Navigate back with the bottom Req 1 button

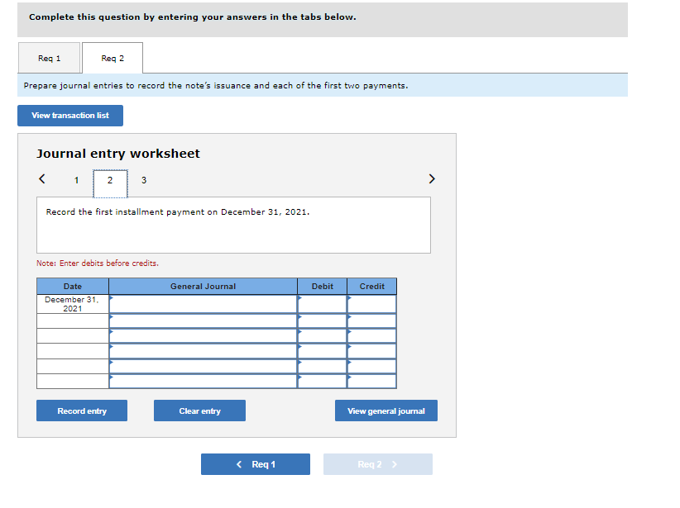tap(256, 464)
